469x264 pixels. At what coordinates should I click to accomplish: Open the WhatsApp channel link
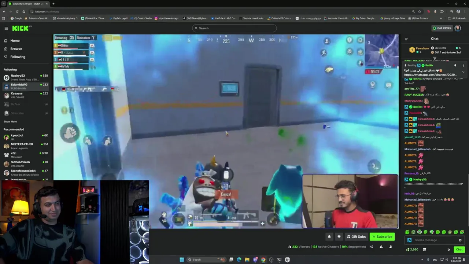[430, 75]
